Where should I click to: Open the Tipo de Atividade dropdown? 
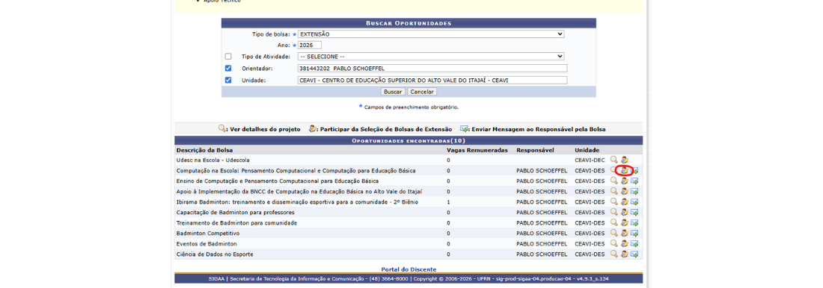tap(431, 57)
